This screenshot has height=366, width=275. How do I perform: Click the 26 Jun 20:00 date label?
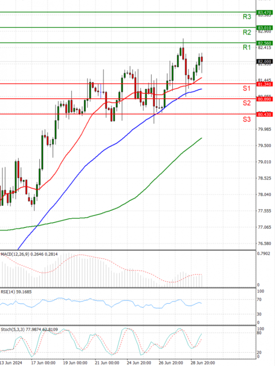[x=171, y=362]
